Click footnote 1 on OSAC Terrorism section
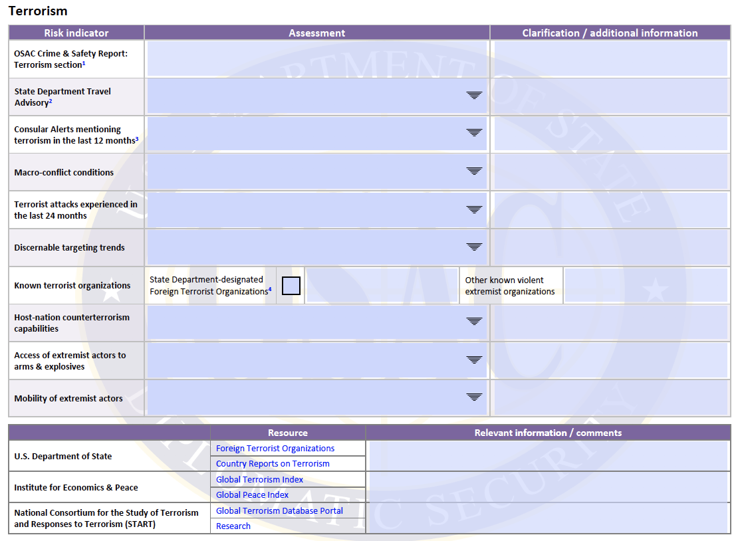 (x=84, y=63)
